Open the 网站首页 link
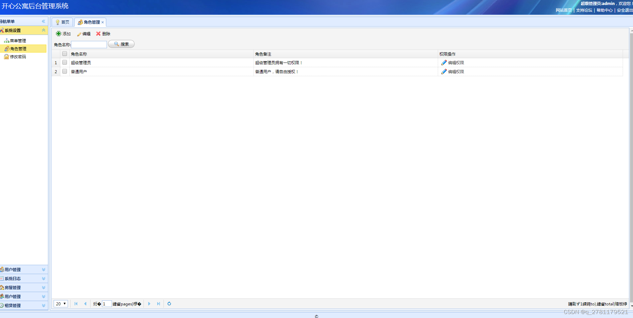Viewport: 633px width, 318px height. click(x=564, y=10)
